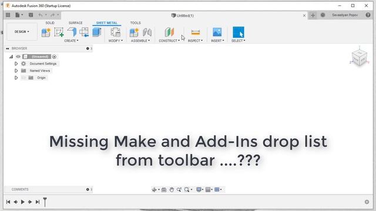Select the Pan hand tool
Viewport: 376px width, 211px height.
[x=172, y=190]
